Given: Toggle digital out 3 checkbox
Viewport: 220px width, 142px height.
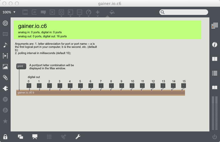Looking at the screenshot, I should pyautogui.click(x=60, y=86).
